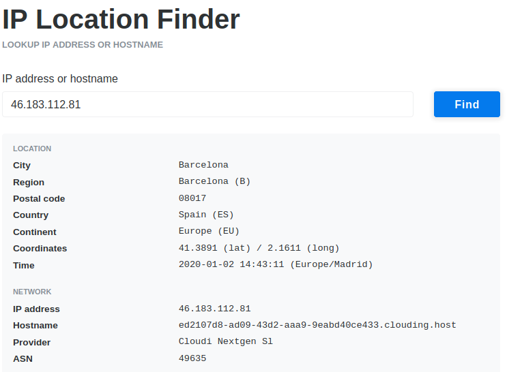
Task: Click the Hostname row label
Action: tap(35, 326)
